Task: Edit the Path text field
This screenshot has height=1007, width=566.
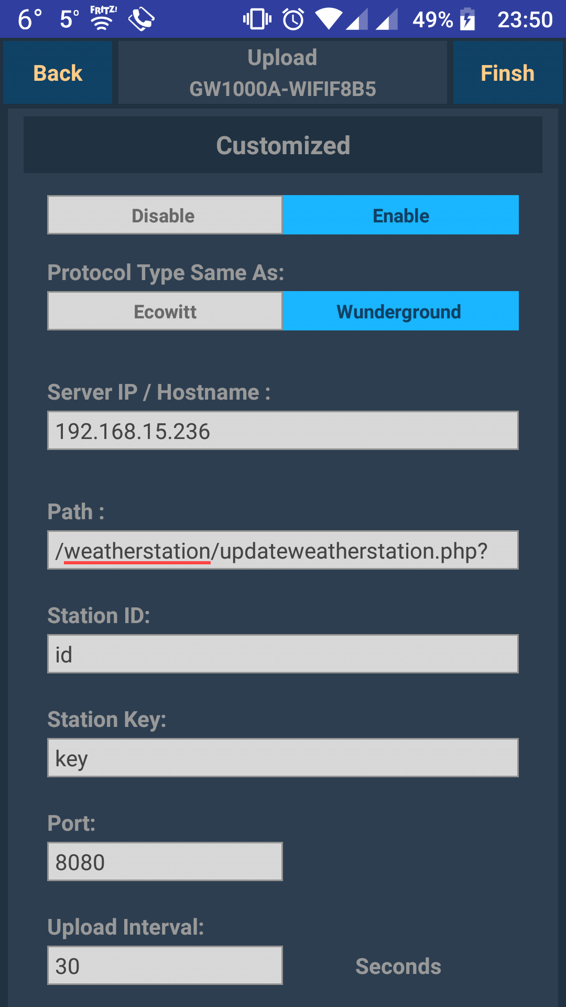Action: [283, 550]
